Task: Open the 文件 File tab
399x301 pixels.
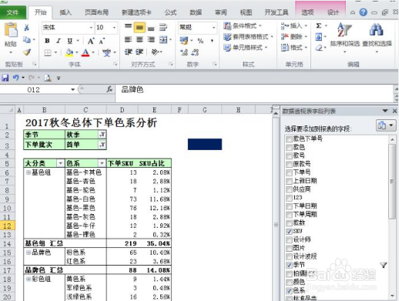Action: (12, 12)
